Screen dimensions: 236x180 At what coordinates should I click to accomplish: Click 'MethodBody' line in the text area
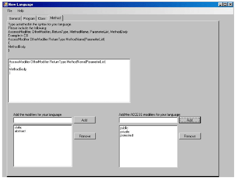pyautogui.click(x=18, y=69)
